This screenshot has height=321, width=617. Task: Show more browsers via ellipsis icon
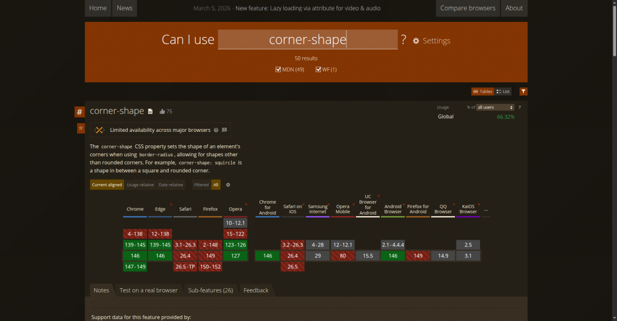(x=486, y=209)
